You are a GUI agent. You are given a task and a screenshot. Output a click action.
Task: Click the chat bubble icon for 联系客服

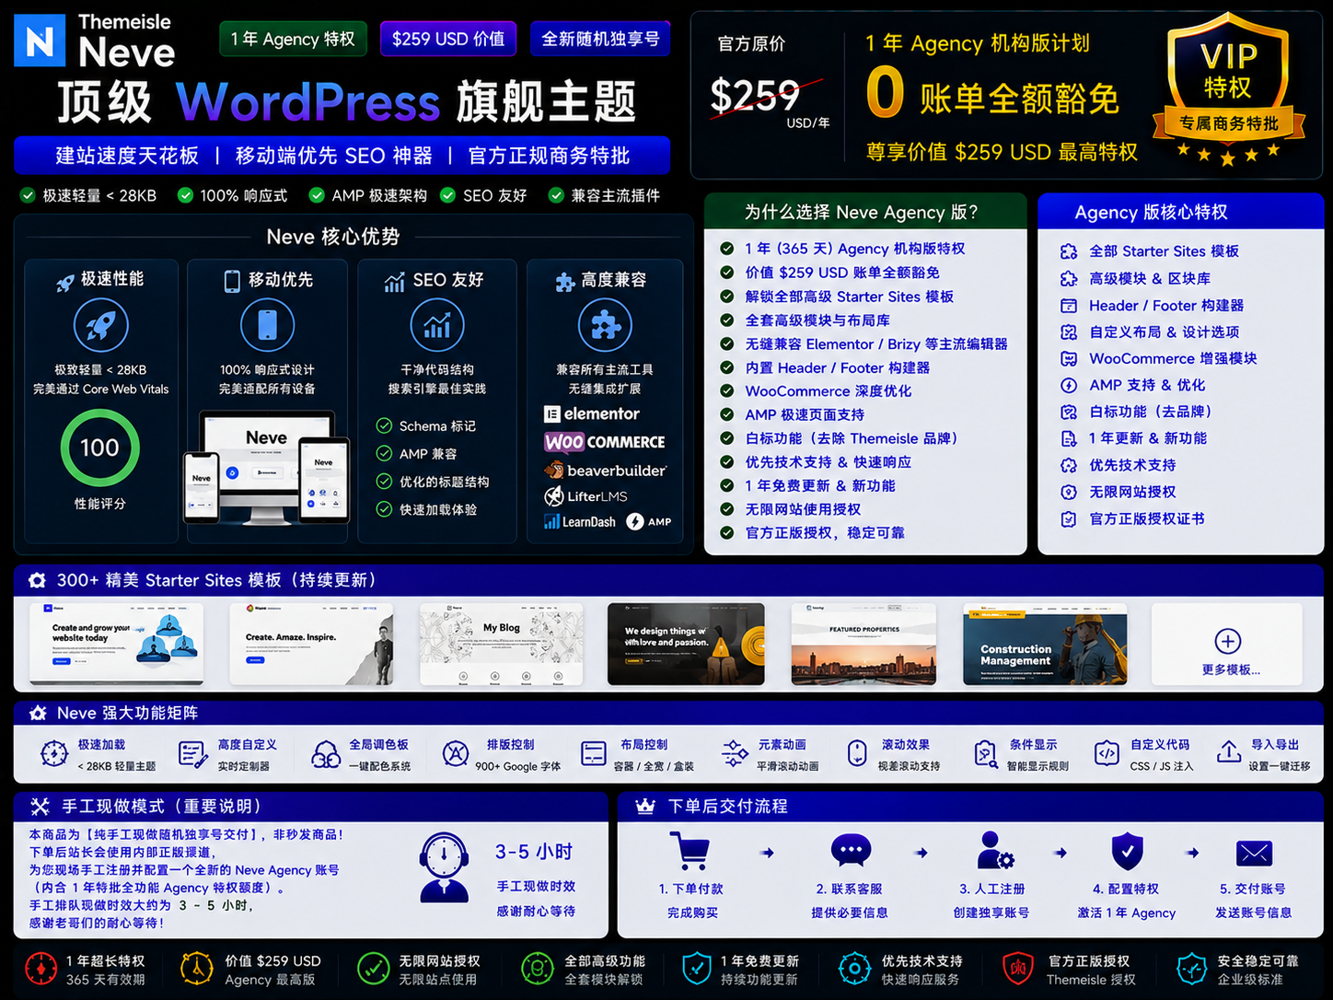[850, 851]
